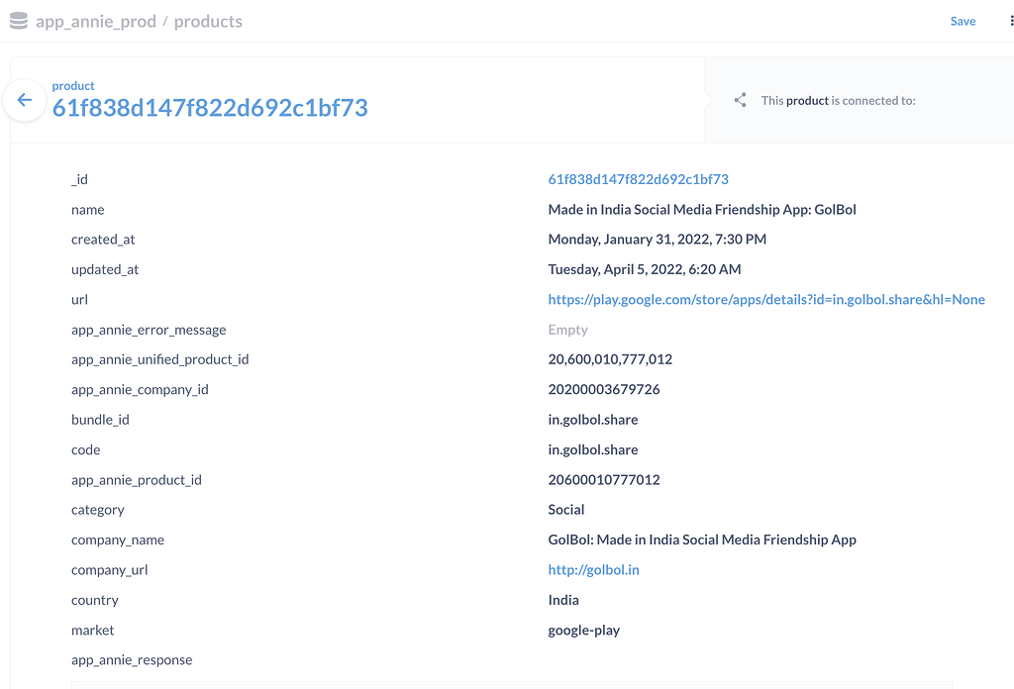Screen dimensions: 1014x689
Task: Edit the company_name field value
Action: 702,540
